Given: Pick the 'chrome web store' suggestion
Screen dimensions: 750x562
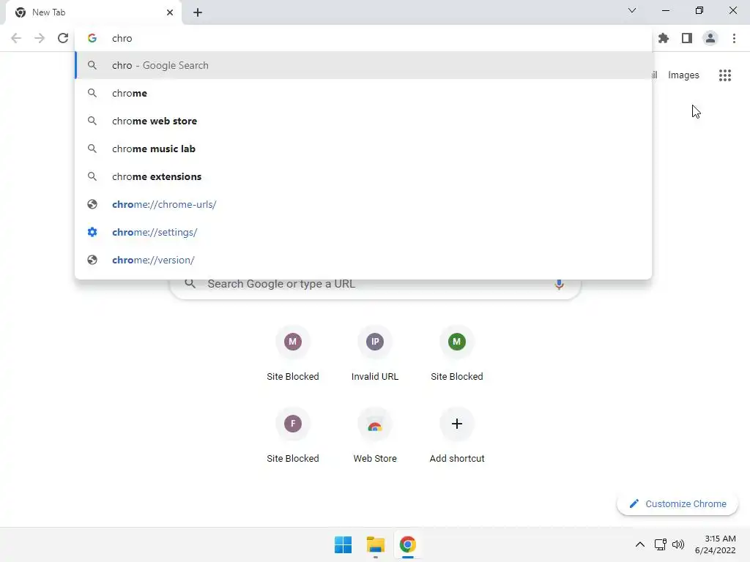Looking at the screenshot, I should click(363, 121).
